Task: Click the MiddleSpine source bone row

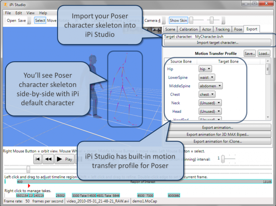Action: 180,86
